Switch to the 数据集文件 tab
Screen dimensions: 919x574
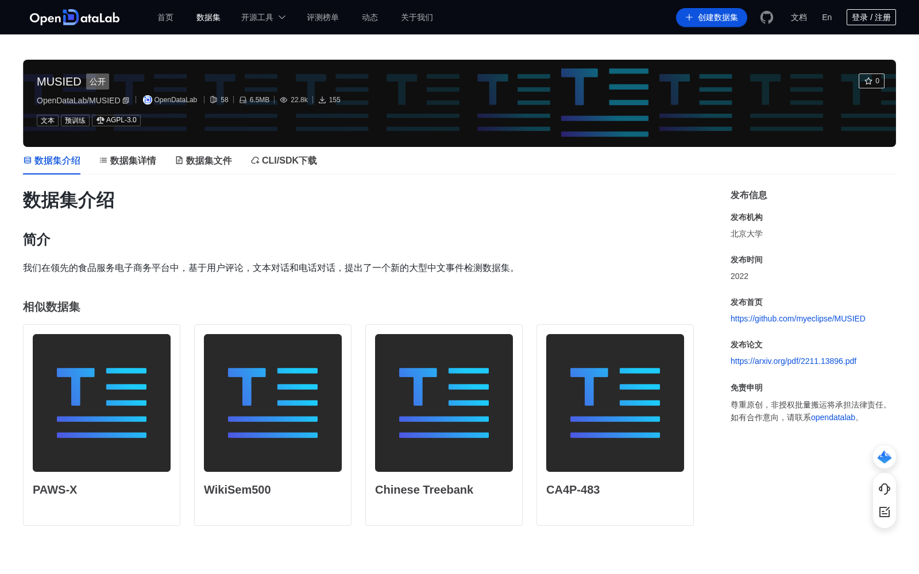click(203, 161)
